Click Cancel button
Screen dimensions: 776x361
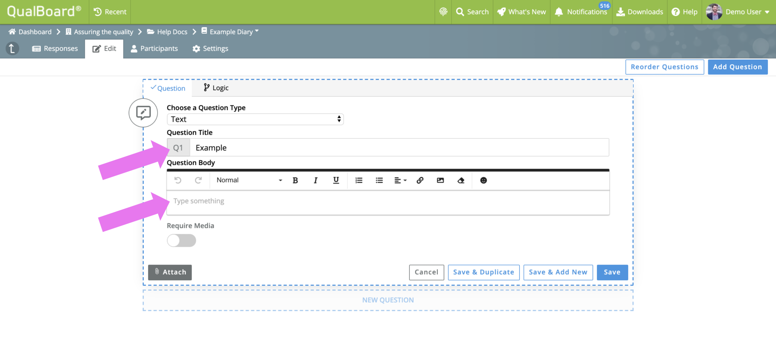[x=426, y=272]
